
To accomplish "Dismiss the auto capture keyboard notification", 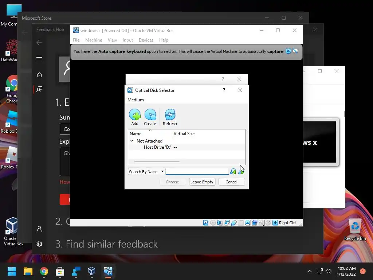I will pyautogui.click(x=288, y=51).
